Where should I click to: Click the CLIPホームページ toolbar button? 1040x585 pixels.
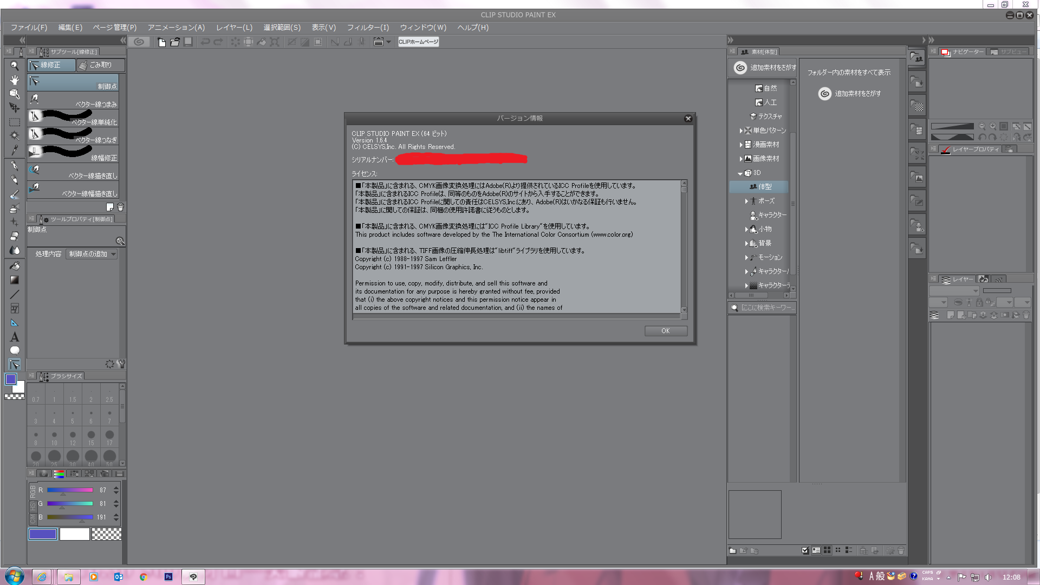pos(418,42)
